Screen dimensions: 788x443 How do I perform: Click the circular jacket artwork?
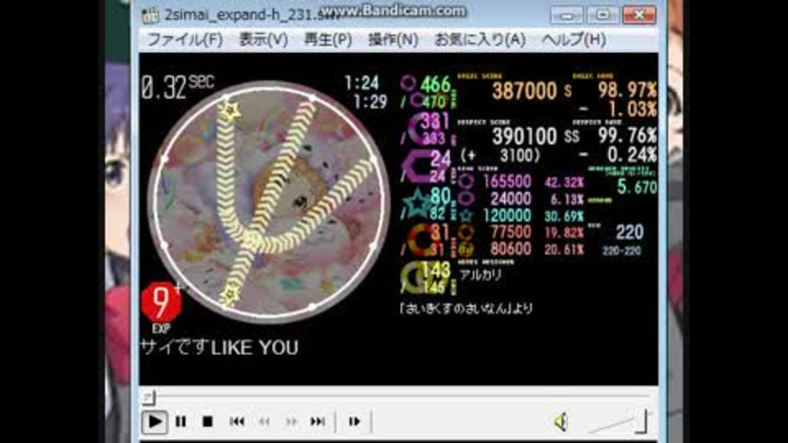(269, 201)
